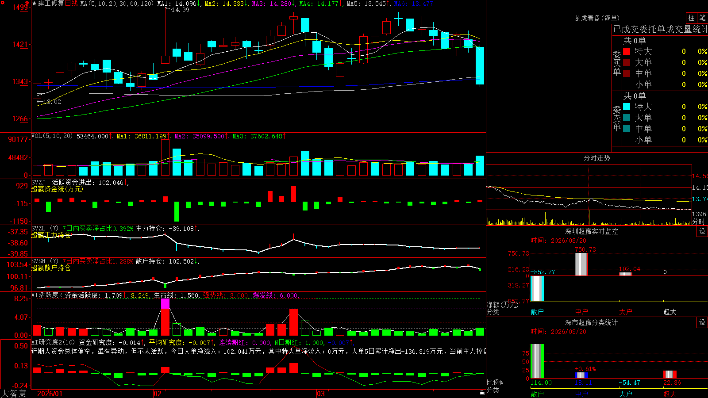Image resolution: width=708 pixels, height=398 pixels.
Task: Click the 超赢散户持仓 label
Action: click(x=51, y=268)
